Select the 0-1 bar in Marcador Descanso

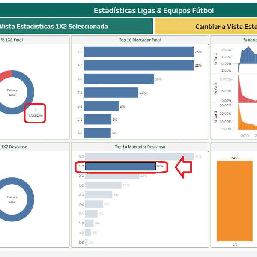click(112, 176)
